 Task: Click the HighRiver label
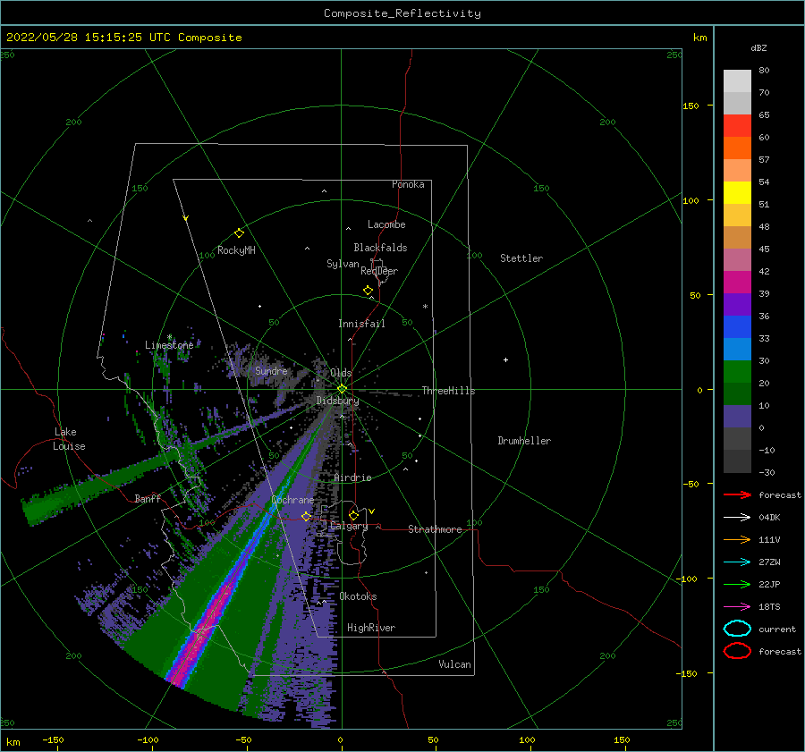(x=371, y=628)
